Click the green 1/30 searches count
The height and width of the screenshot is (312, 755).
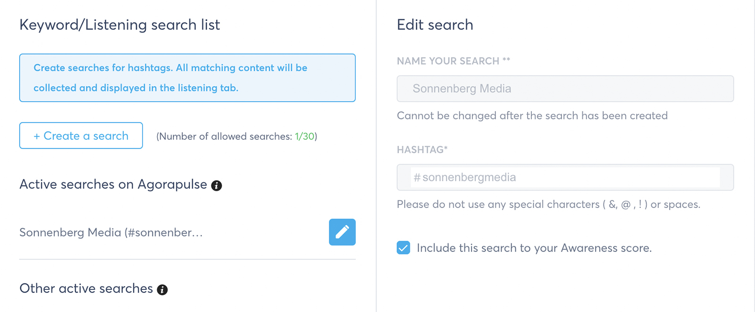[304, 136]
